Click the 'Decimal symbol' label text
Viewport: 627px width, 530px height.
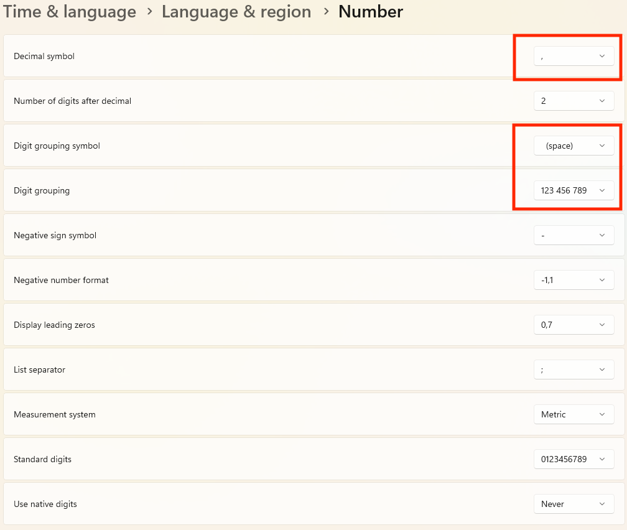click(44, 56)
